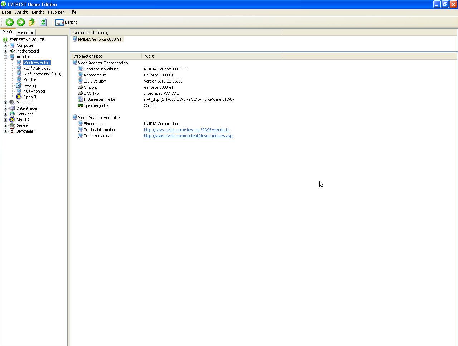Click the Geräte devices icon in tree
Screen dimensions: 458x346
pos(12,125)
